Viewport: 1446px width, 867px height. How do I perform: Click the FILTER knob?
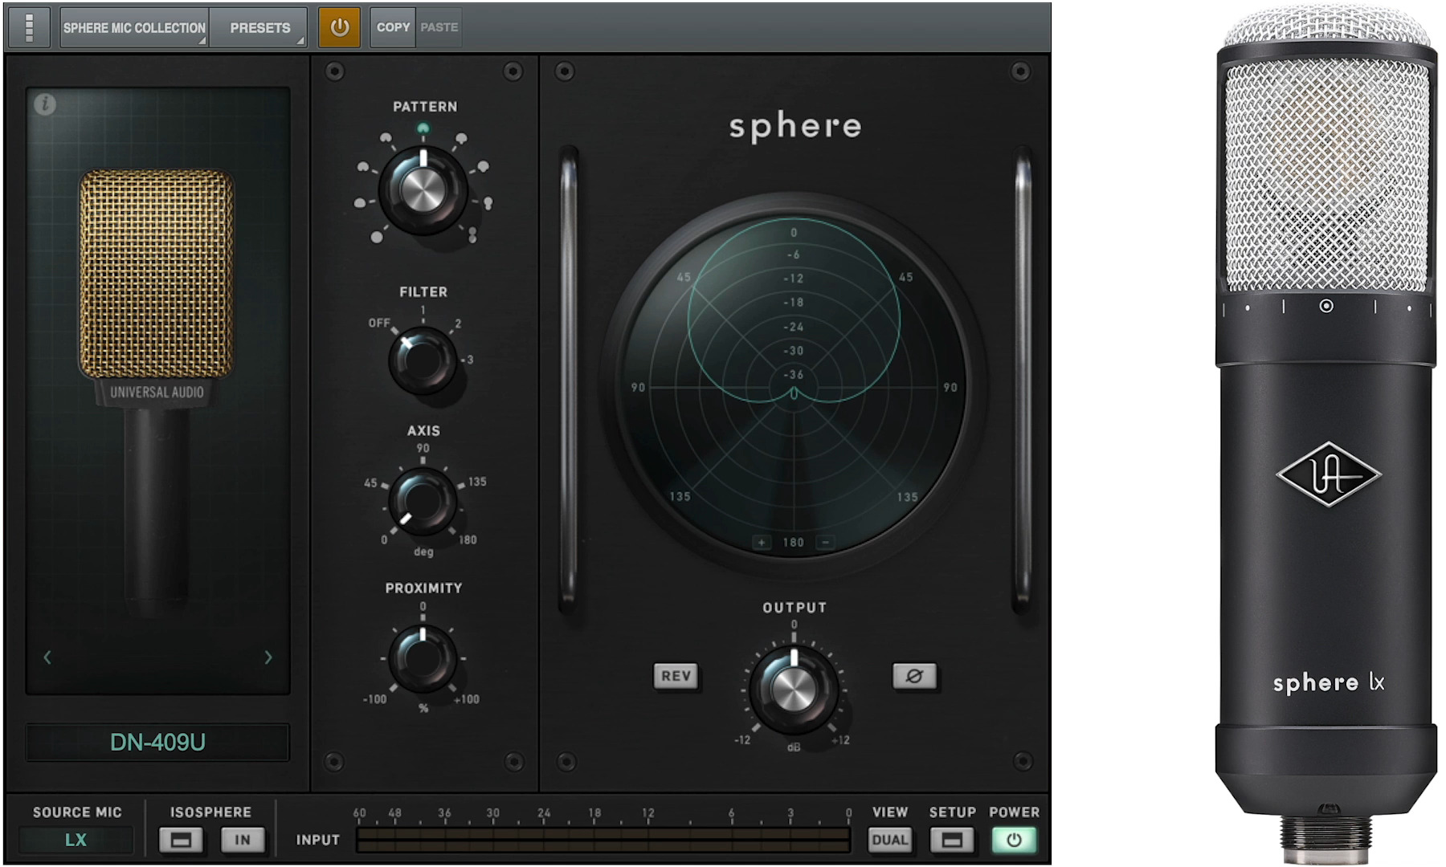pyautogui.click(x=423, y=360)
